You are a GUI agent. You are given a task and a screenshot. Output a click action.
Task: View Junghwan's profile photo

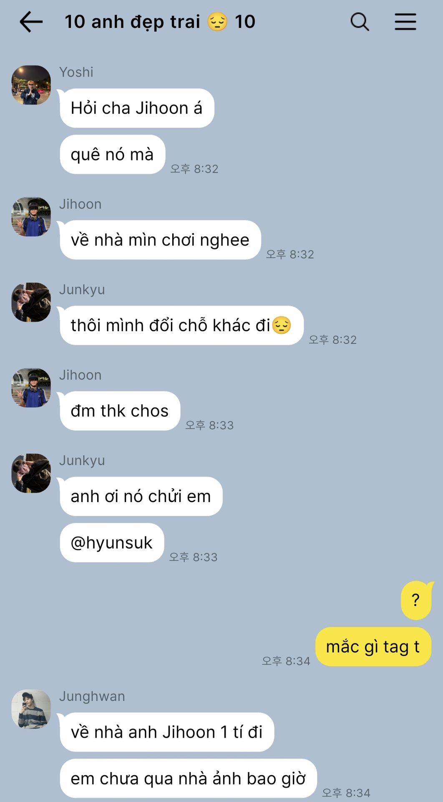click(31, 709)
